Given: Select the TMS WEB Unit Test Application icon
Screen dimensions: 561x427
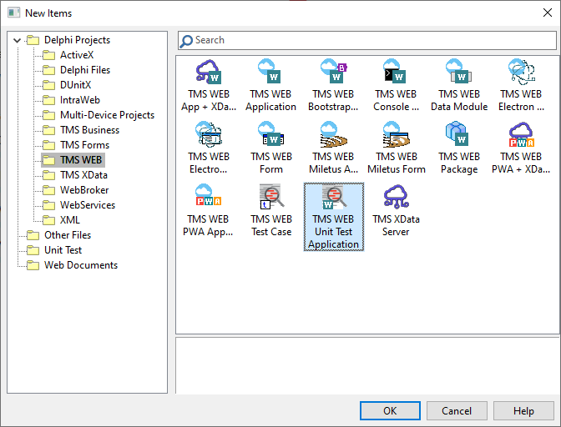Looking at the screenshot, I should click(x=333, y=197).
